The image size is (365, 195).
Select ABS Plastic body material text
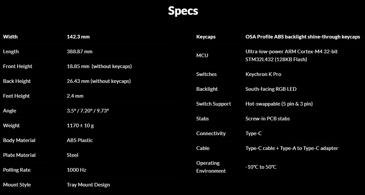80,140
